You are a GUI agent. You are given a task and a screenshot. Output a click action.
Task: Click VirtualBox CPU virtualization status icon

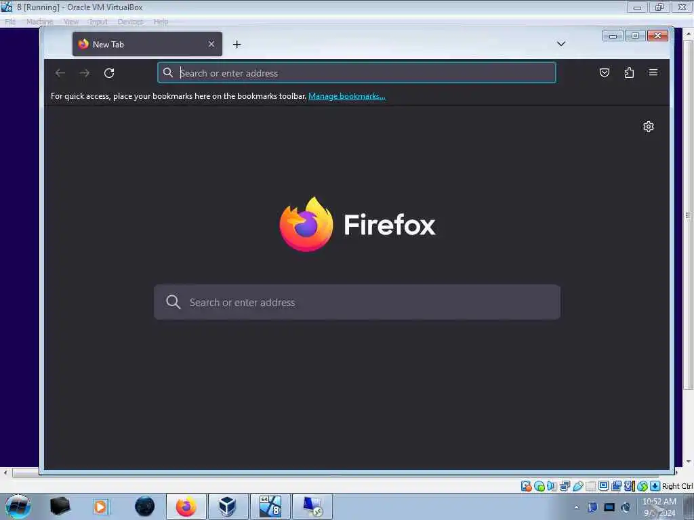[630, 486]
